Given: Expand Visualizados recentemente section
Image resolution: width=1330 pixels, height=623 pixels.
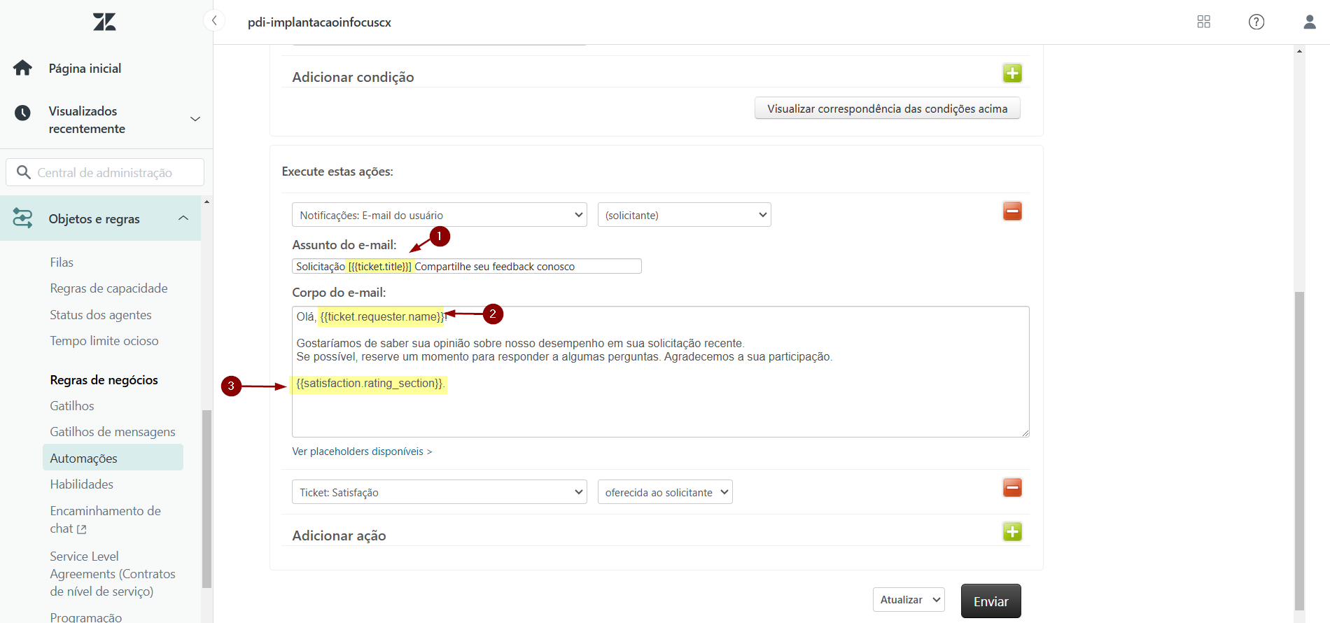Looking at the screenshot, I should (195, 119).
